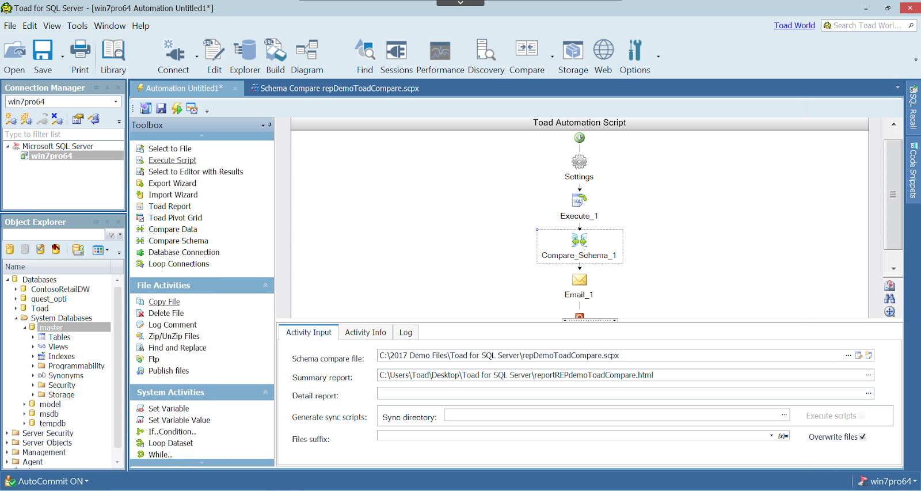This screenshot has width=921, height=491.
Task: Switch to the Log tab
Action: 406,332
